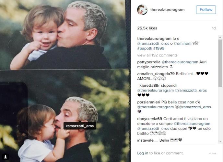Screen dimensions: 223x162
Task: Open therealauroragram username in header
Action: click(x=167, y=10)
